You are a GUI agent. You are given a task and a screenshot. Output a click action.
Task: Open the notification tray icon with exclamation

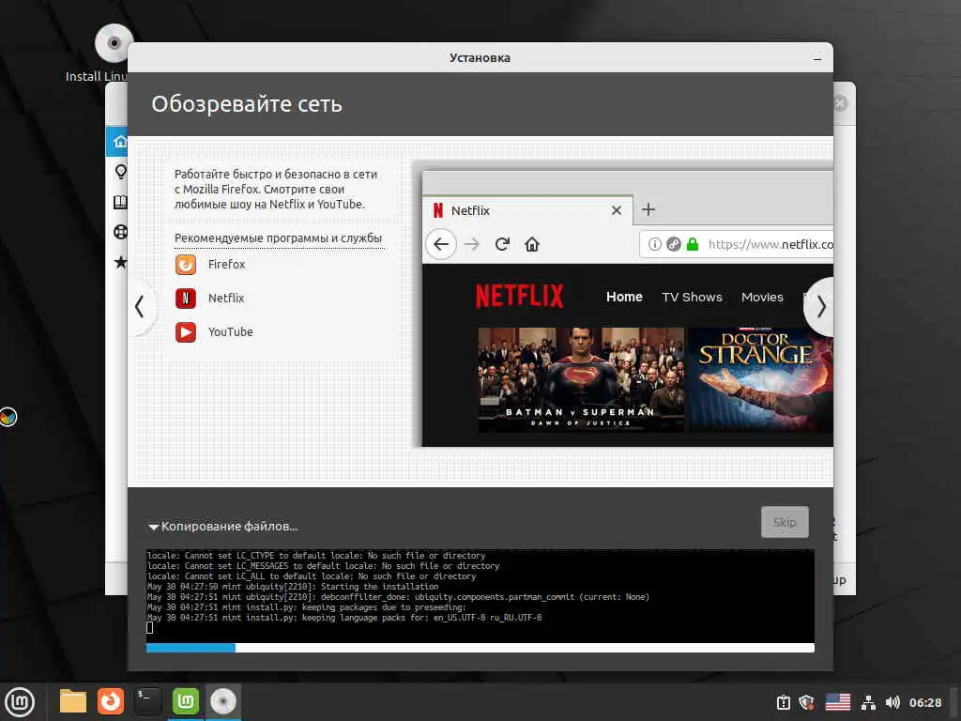[784, 702]
